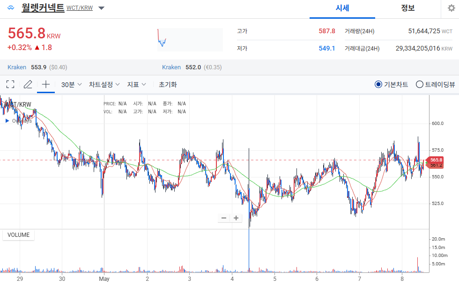The width and height of the screenshot is (459, 286).
Task: Zoom out chart with minus button
Action: click(224, 218)
